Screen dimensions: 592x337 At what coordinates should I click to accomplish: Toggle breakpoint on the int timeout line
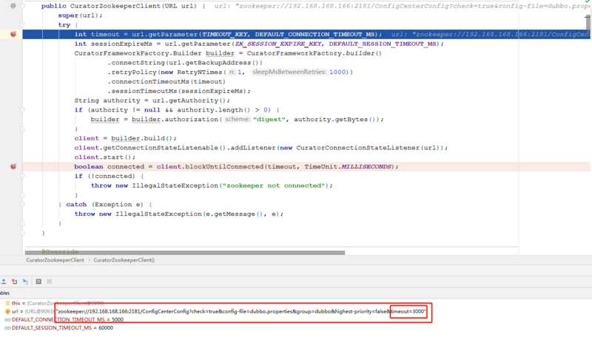(x=13, y=34)
